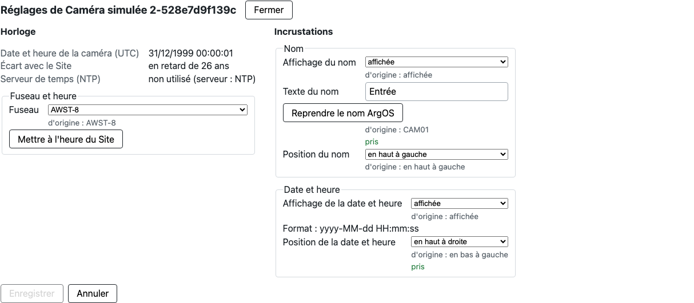The width and height of the screenshot is (694, 303).
Task: Click the disabled Enregistrer button
Action: [x=32, y=293]
